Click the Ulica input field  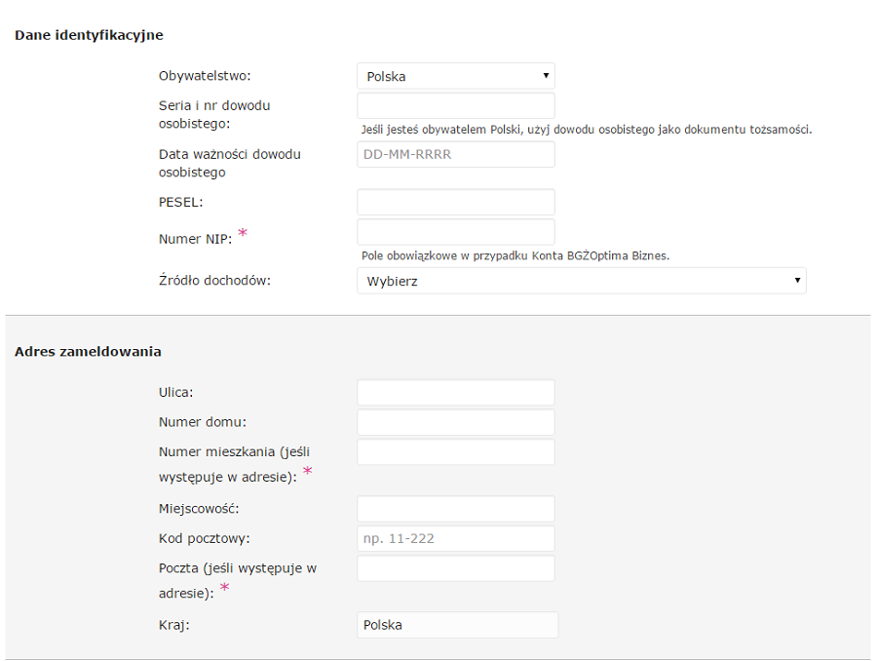coord(456,392)
